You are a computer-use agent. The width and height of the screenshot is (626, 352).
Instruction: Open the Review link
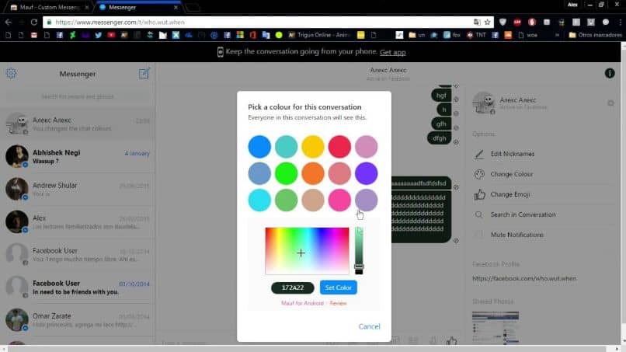338,303
